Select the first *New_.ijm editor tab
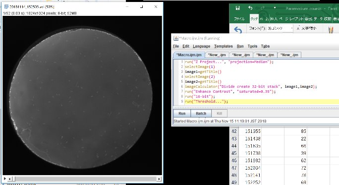This screenshot has width=339, height=185. tap(217, 55)
